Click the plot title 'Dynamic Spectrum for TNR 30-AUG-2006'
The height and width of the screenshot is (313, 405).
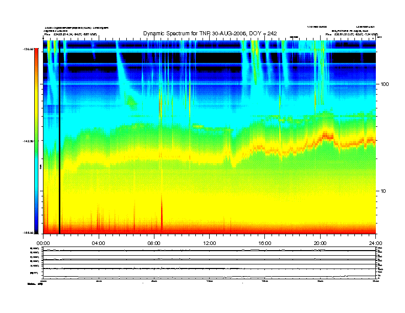click(x=210, y=33)
